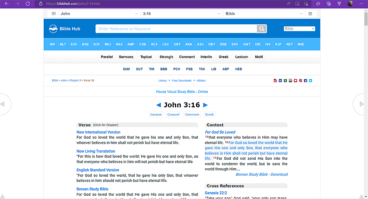Open the hamburger menu on Bible Hub

(310, 13)
